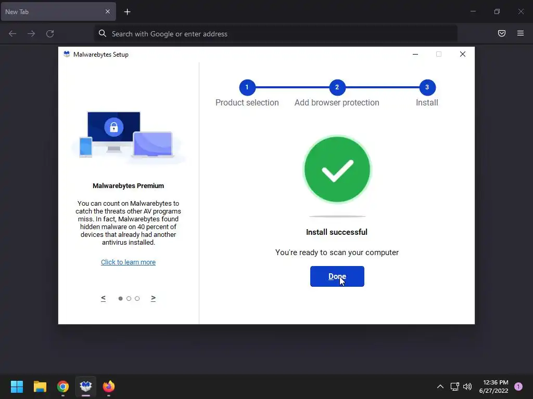Viewport: 533px width, 399px height.
Task: Click the Done button
Action: pyautogui.click(x=337, y=276)
